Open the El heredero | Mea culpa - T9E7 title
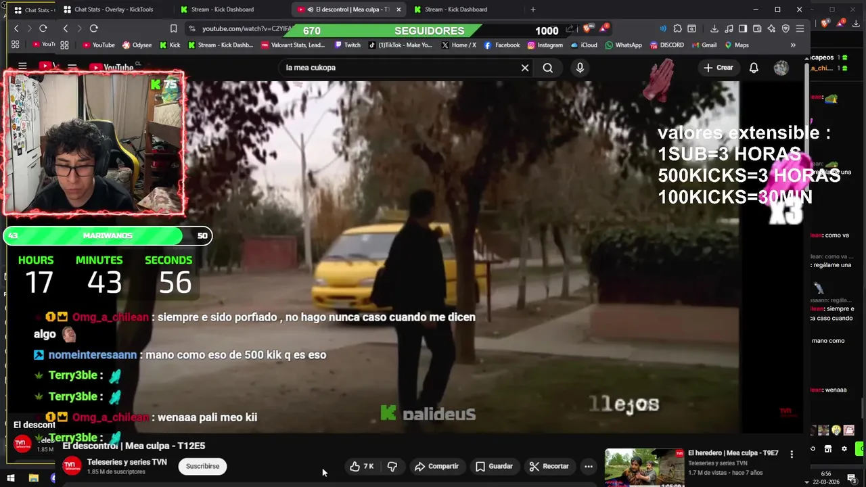This screenshot has height=487, width=866. tap(733, 453)
